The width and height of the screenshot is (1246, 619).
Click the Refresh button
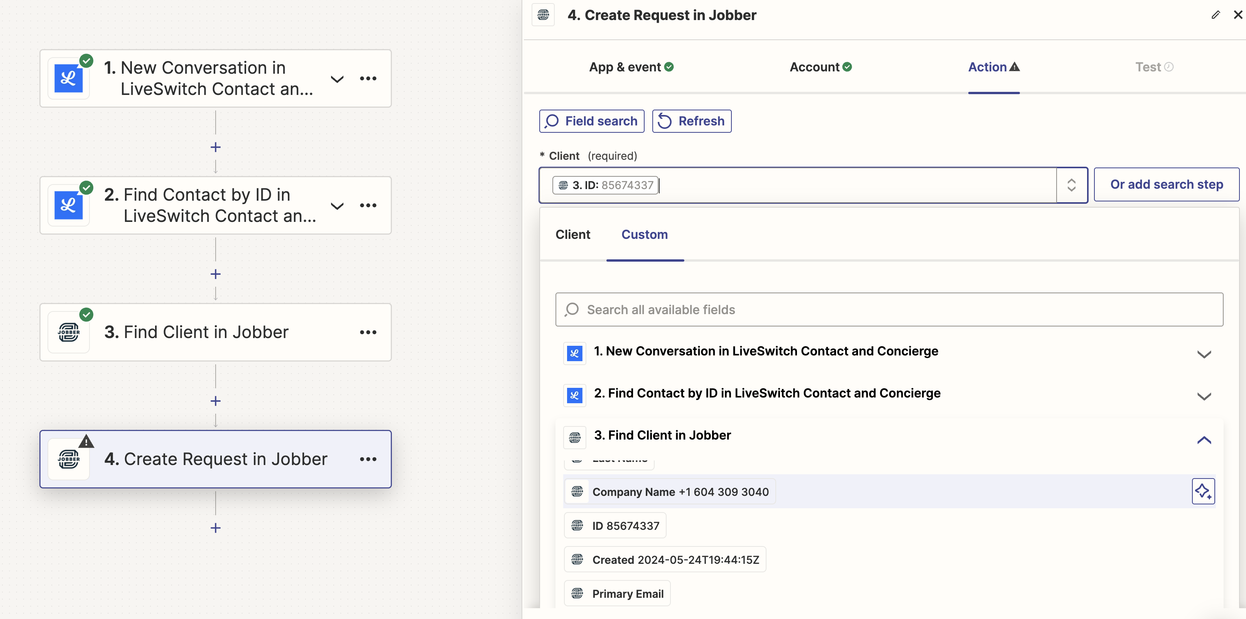pyautogui.click(x=692, y=121)
